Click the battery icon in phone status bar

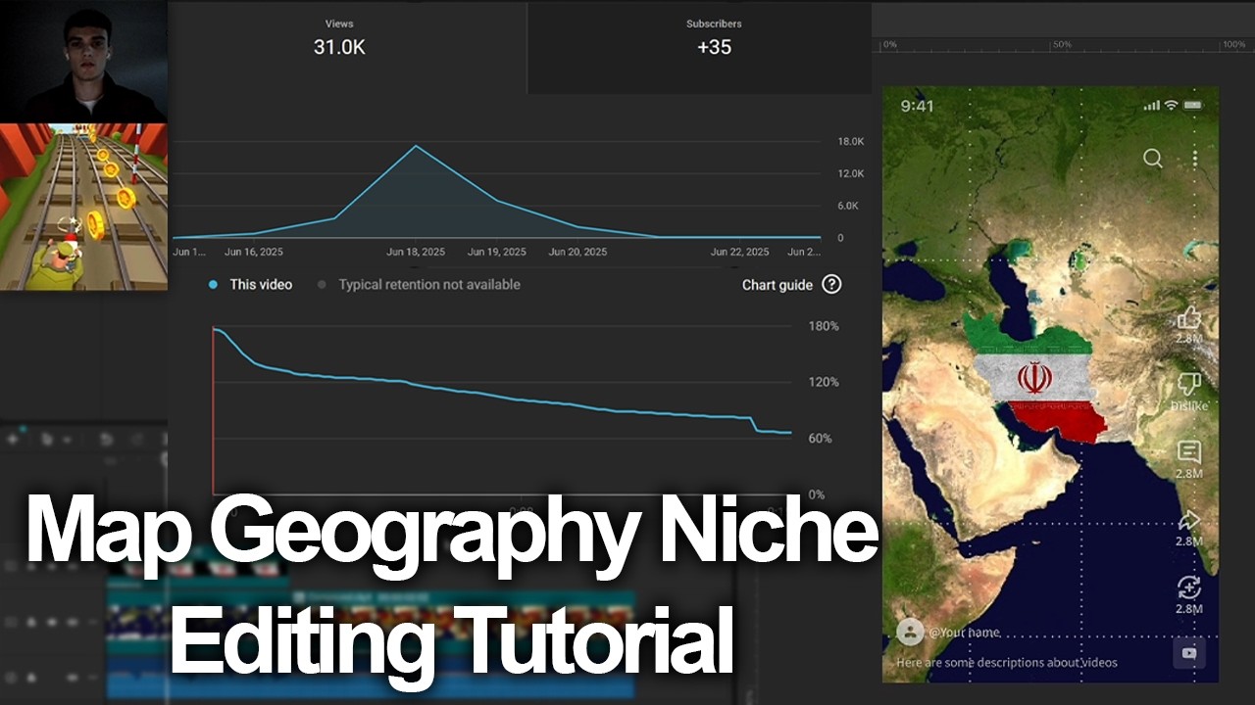tap(1193, 105)
